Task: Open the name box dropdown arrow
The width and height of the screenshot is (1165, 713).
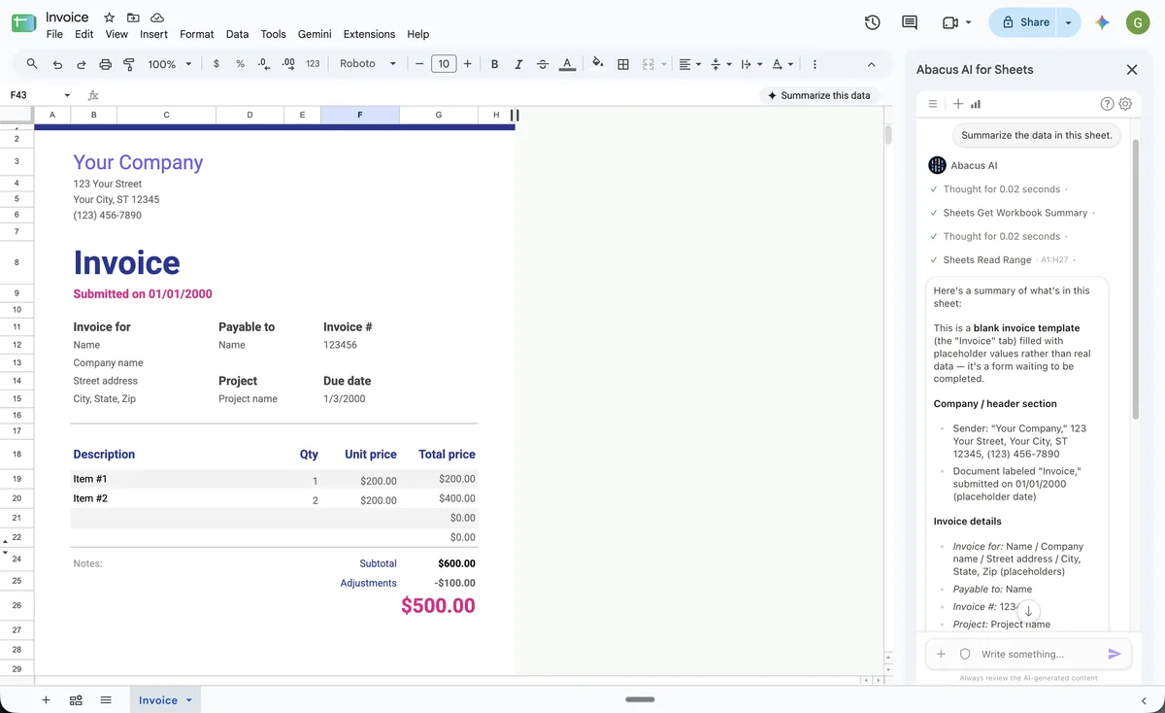Action: [67, 95]
